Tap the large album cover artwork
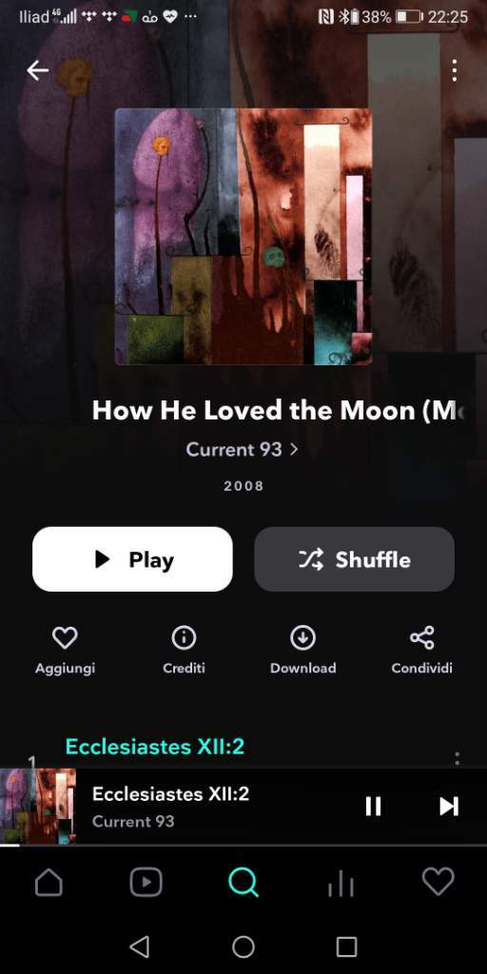487x974 pixels. coord(243,237)
